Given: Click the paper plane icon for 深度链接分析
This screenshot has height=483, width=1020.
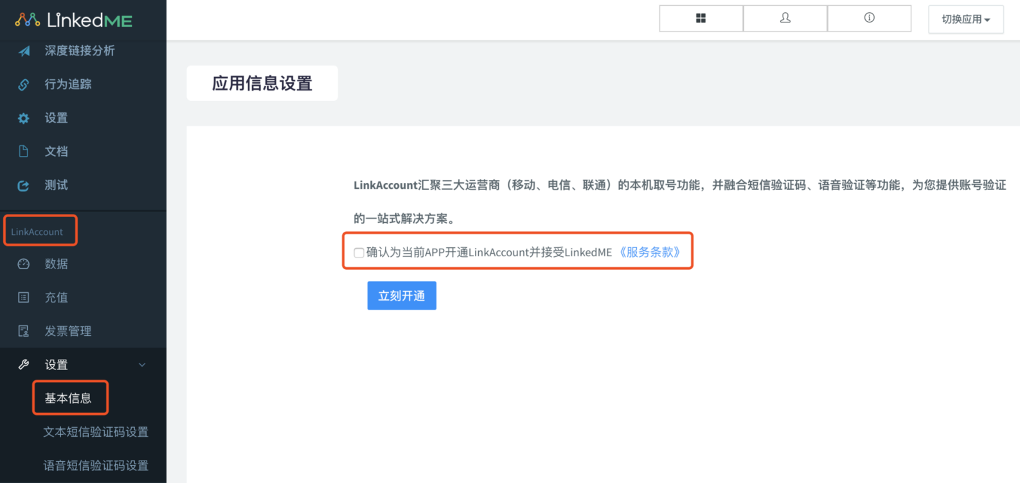Looking at the screenshot, I should click(x=24, y=51).
